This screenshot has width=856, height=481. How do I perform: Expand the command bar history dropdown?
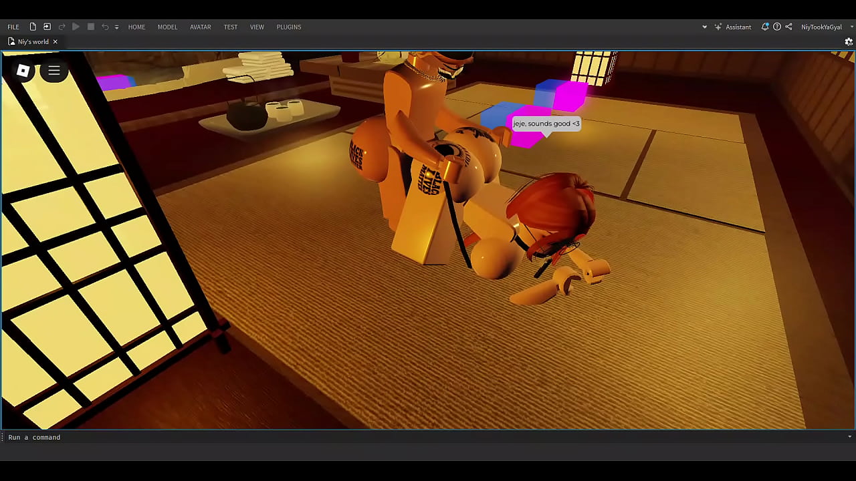point(849,437)
